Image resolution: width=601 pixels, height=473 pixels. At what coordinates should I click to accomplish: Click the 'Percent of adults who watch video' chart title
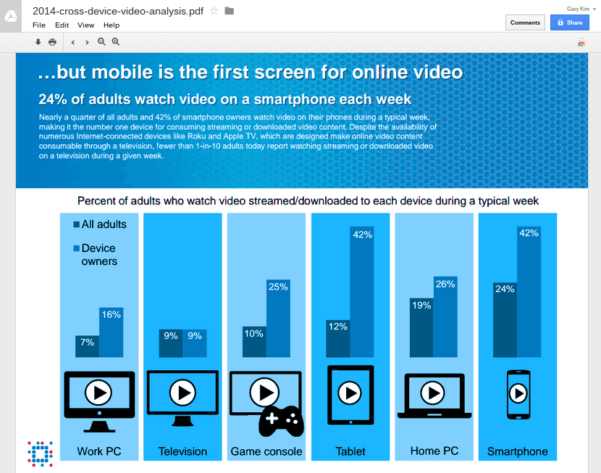pyautogui.click(x=308, y=201)
